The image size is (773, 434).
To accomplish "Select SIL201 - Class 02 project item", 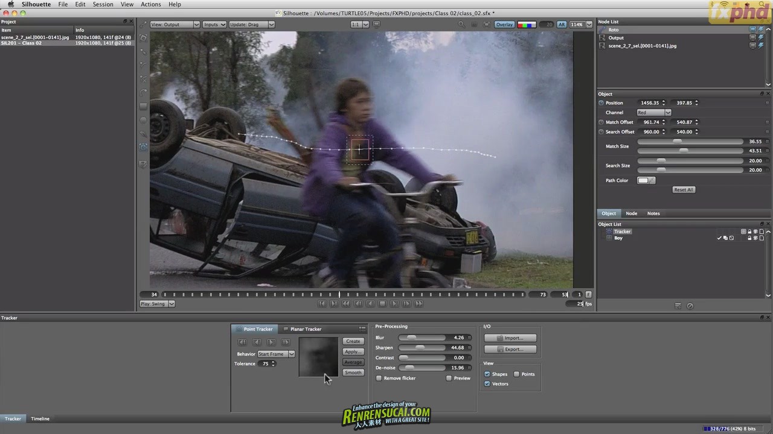I will [x=66, y=43].
